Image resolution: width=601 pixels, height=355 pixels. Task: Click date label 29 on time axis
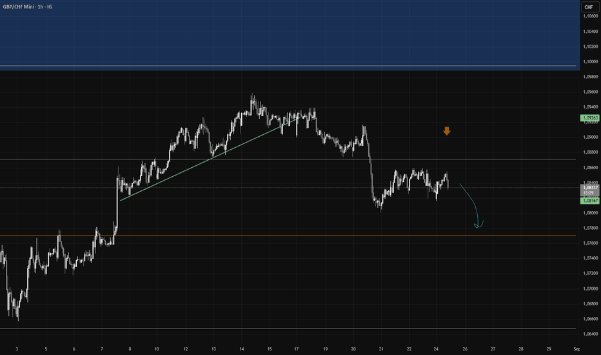(549, 349)
